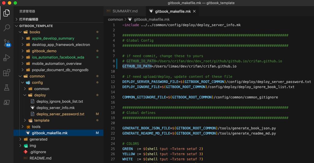Open the Extensions view icon

click(x=6, y=73)
